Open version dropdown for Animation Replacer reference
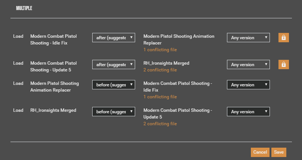Image resolution: width=302 pixels, height=160 pixels. point(248,37)
